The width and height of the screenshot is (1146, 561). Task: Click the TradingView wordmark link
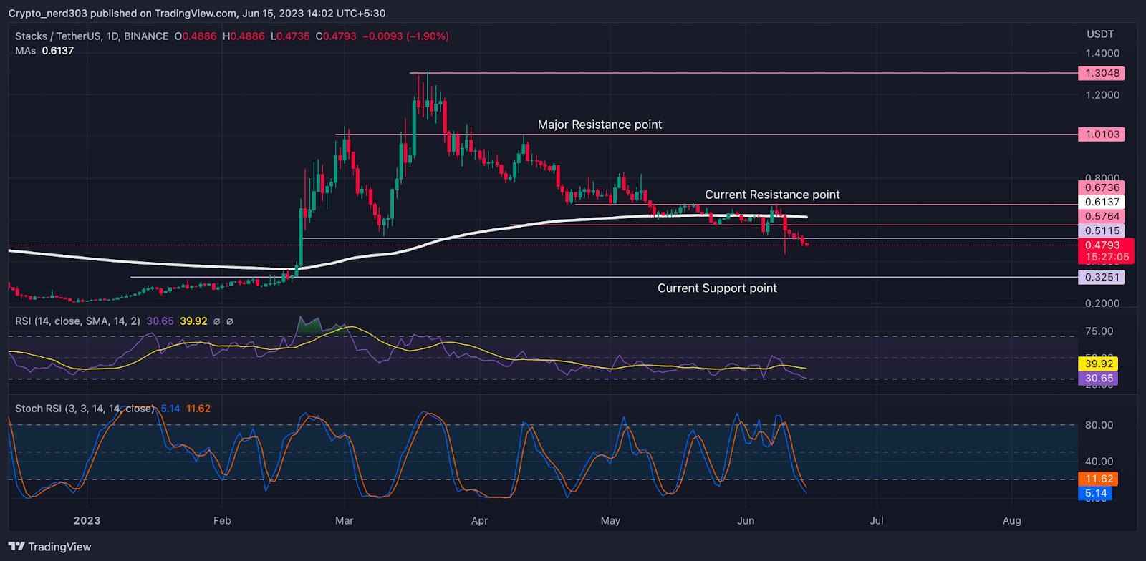pyautogui.click(x=59, y=547)
